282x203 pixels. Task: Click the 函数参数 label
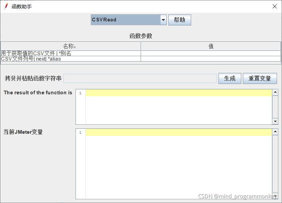coord(141,36)
